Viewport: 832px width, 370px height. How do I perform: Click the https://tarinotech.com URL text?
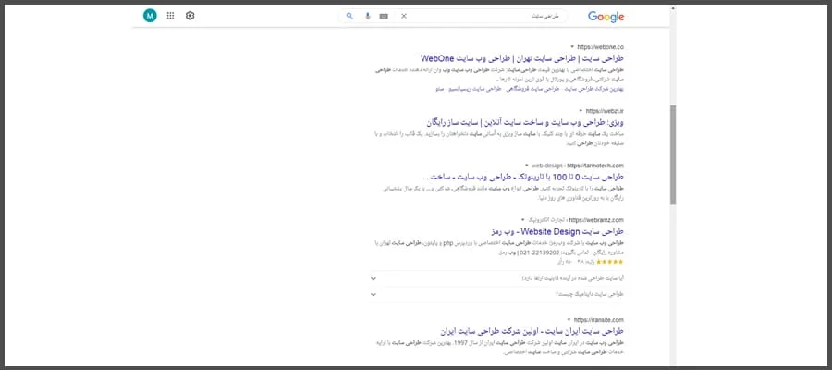[594, 166]
